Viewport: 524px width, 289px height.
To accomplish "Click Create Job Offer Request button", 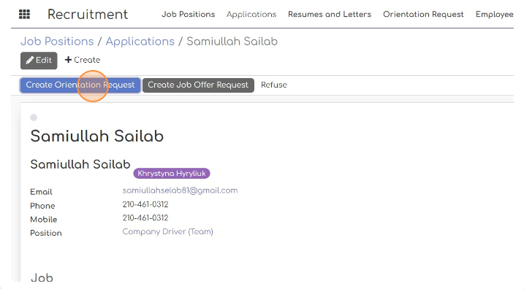I will (x=198, y=85).
